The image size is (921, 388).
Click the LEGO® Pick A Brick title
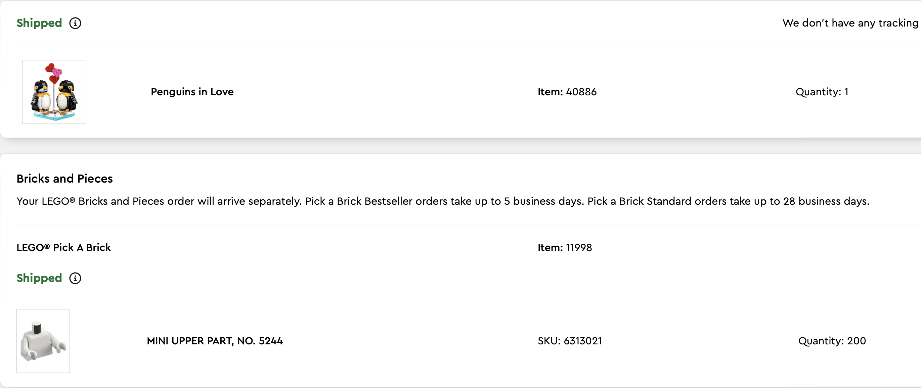tap(63, 248)
